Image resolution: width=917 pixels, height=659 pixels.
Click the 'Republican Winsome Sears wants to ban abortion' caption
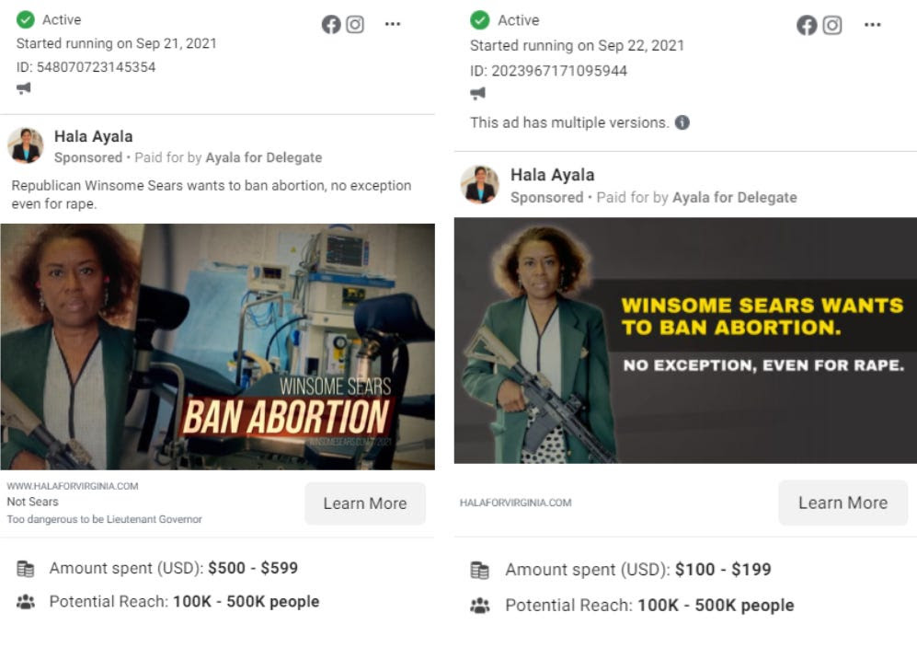212,194
